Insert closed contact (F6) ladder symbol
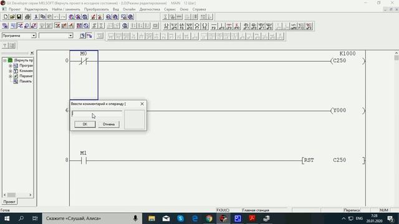The image size is (399, 224). click(x=181, y=26)
